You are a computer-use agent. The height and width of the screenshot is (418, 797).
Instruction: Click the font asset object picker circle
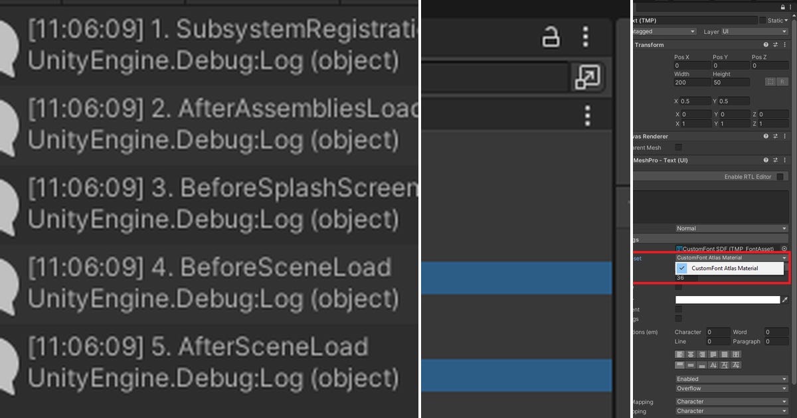pyautogui.click(x=784, y=249)
